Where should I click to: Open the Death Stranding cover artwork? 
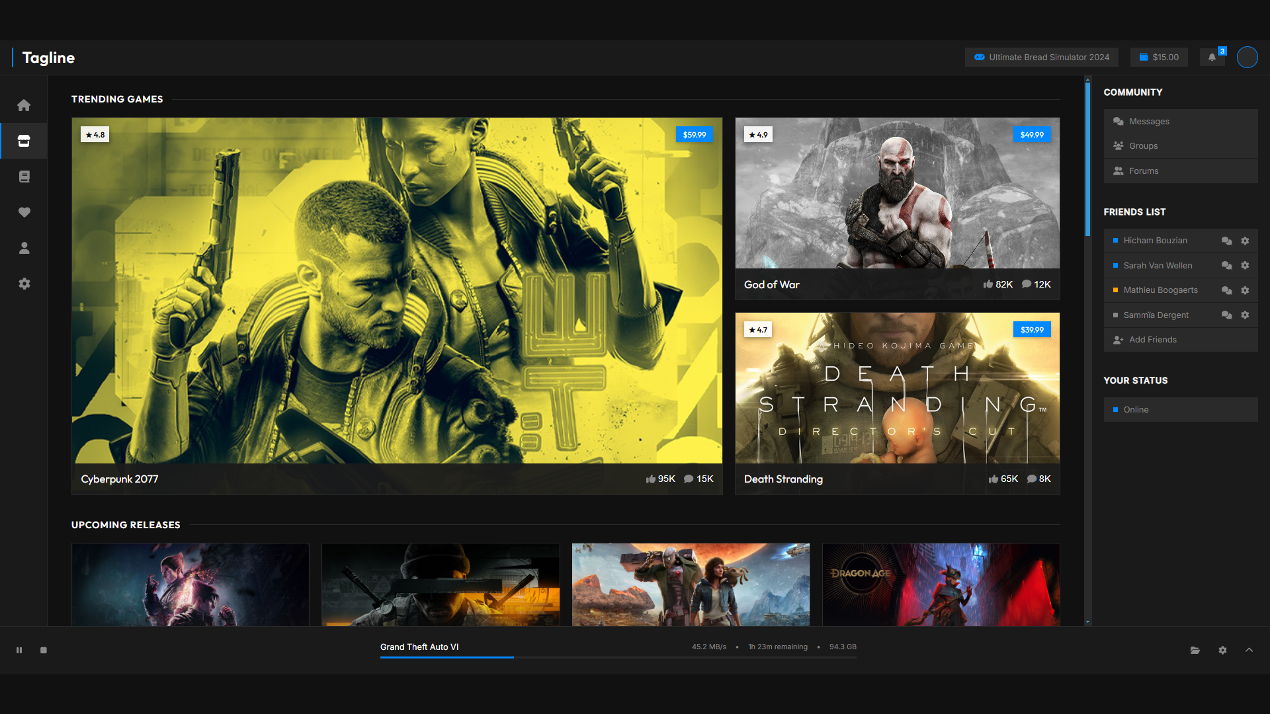(898, 388)
